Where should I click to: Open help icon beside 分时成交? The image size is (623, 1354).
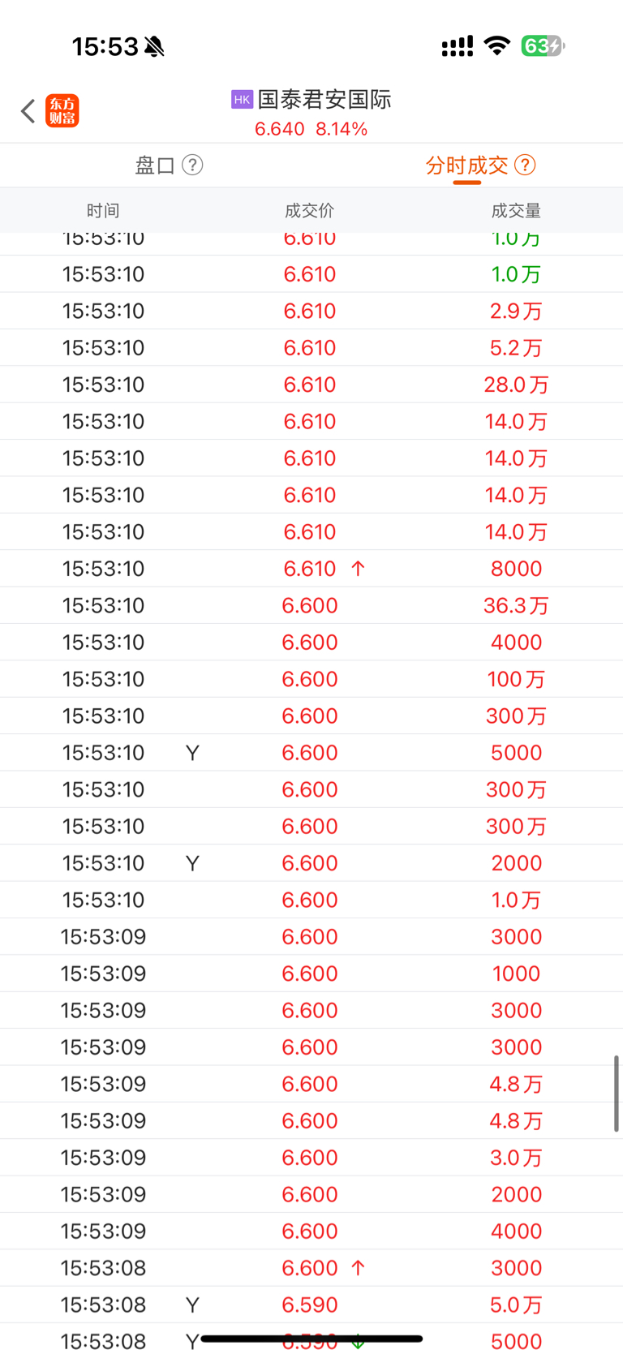(525, 165)
